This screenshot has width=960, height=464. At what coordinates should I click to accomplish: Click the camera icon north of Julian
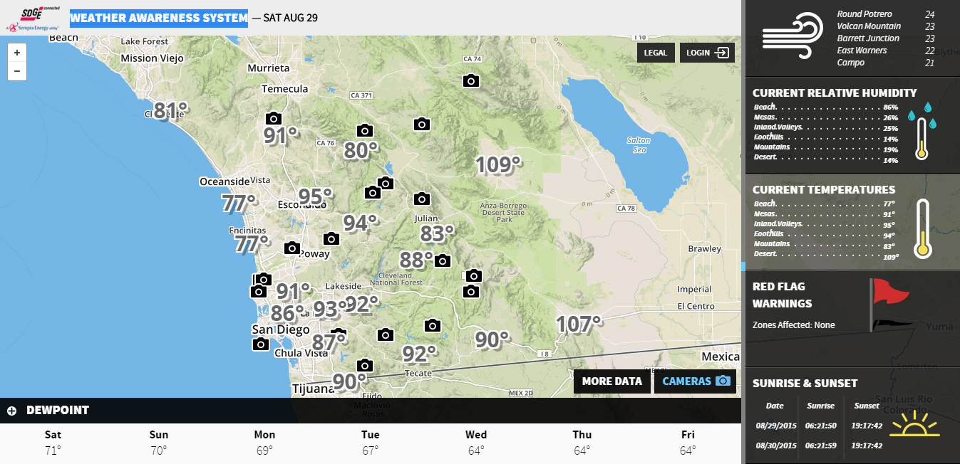pos(422,199)
